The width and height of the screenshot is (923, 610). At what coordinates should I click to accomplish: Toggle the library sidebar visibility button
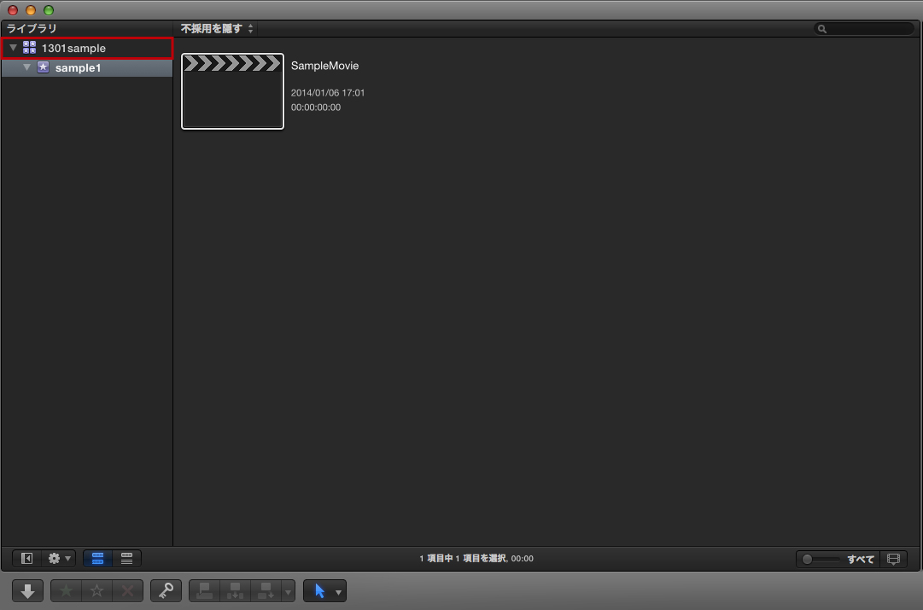click(27, 559)
